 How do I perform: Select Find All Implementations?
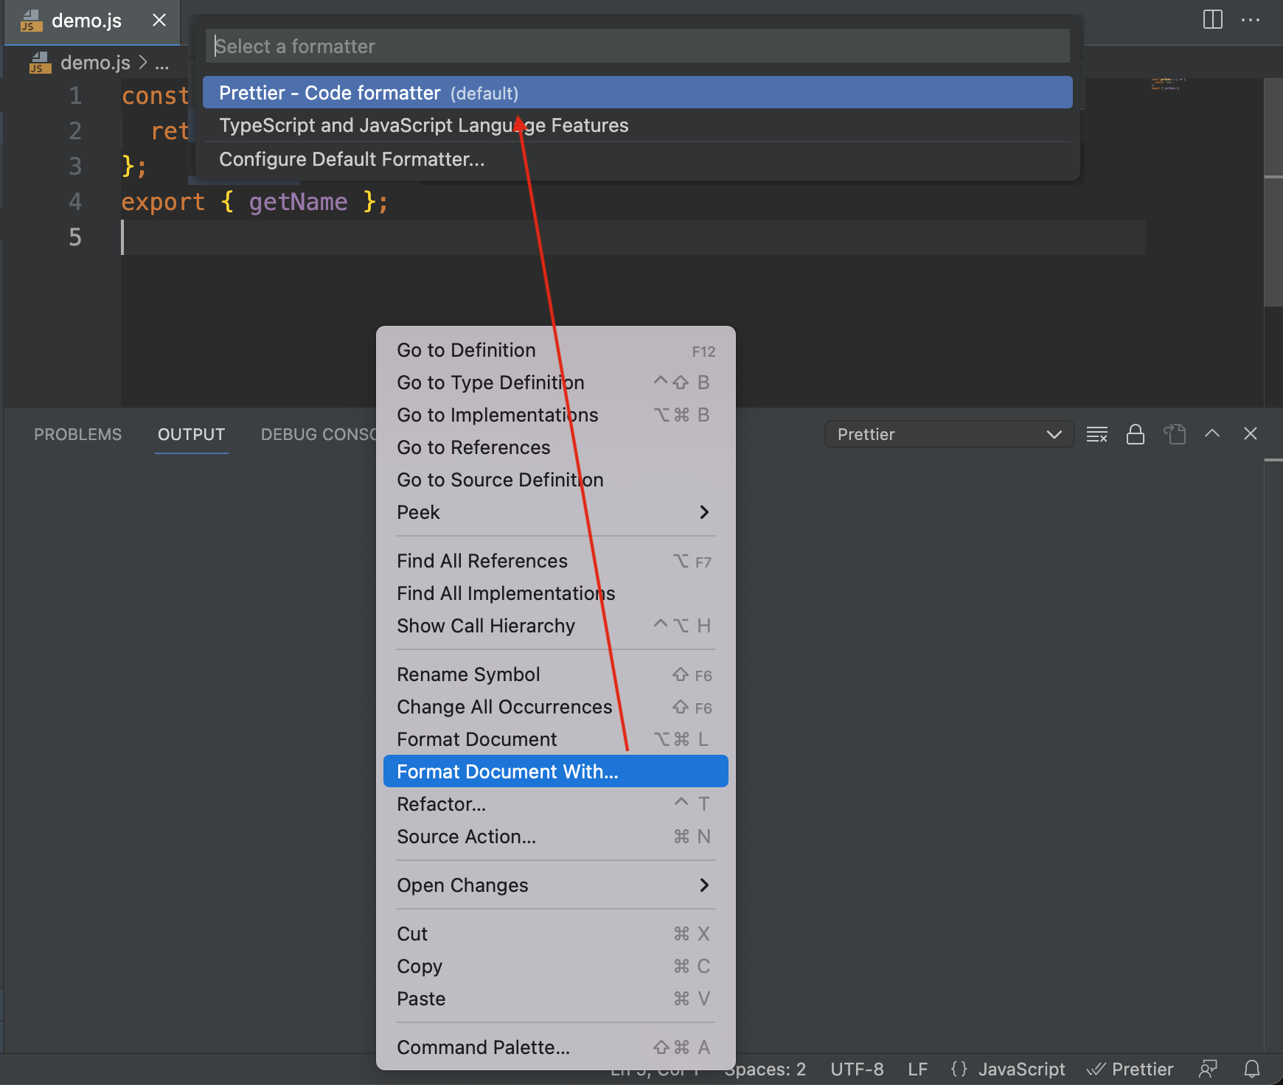tap(556, 594)
